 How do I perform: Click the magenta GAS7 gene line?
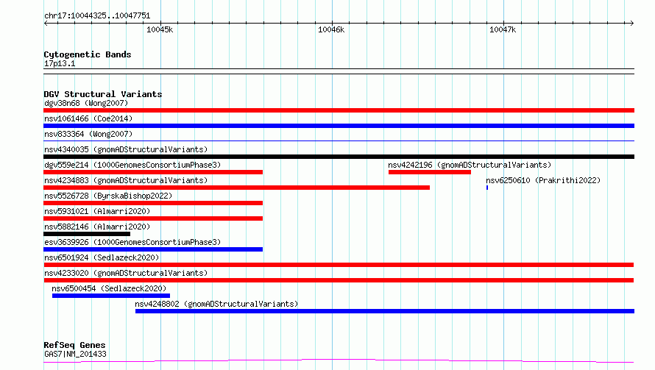point(339,361)
